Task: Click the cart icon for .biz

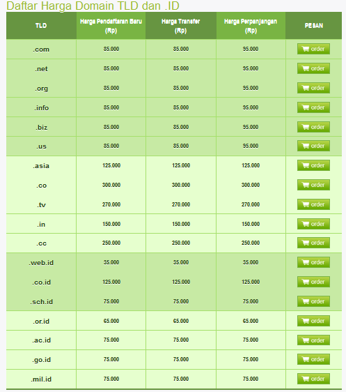Action: pyautogui.click(x=306, y=127)
